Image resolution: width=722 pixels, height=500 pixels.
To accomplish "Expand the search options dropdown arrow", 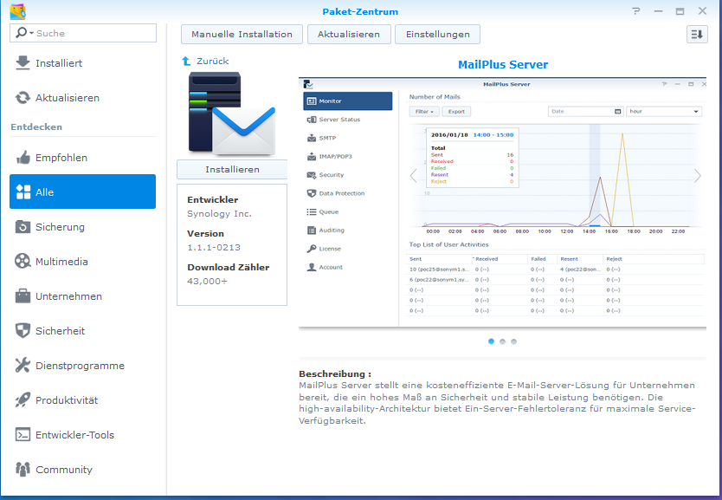I will pyautogui.click(x=31, y=33).
